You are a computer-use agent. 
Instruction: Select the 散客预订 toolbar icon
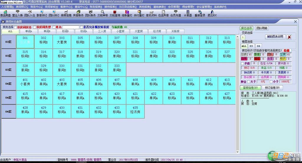coord(42,14)
